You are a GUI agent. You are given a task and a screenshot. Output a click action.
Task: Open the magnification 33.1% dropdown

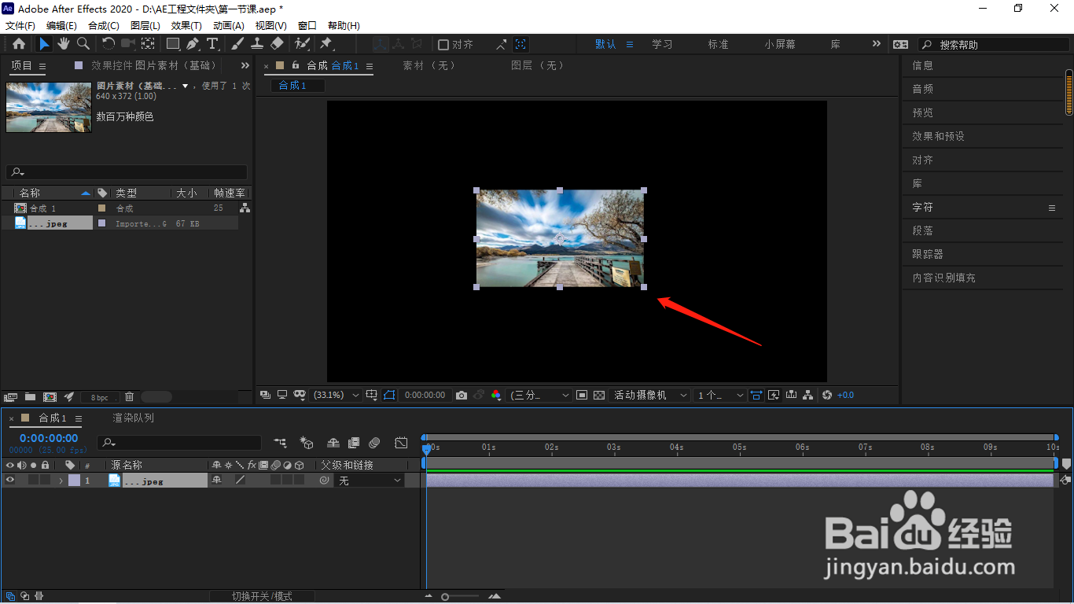[337, 395]
